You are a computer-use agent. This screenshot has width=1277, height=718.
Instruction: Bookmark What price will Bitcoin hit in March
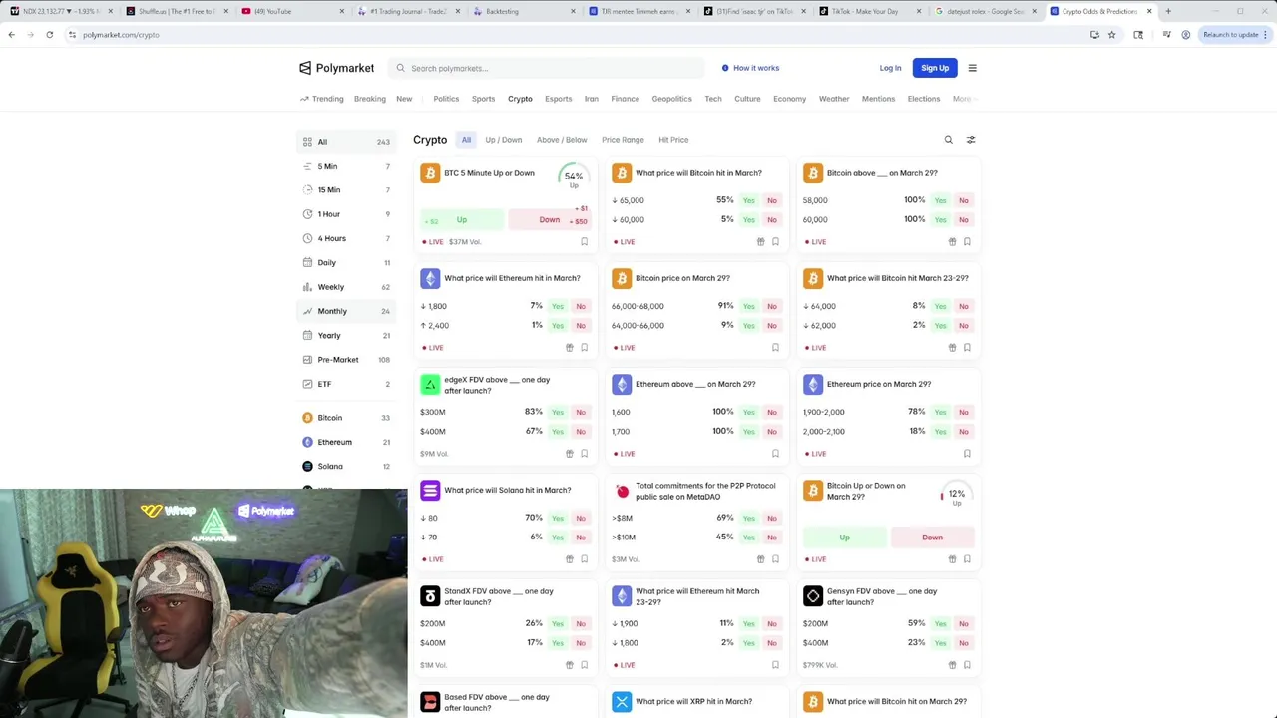[x=775, y=242]
